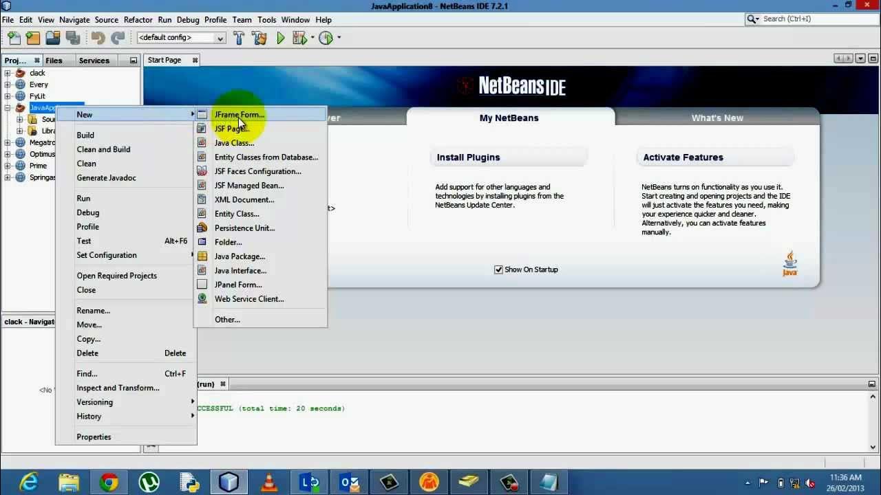Choose Clean and Build in context menu

click(x=125, y=149)
